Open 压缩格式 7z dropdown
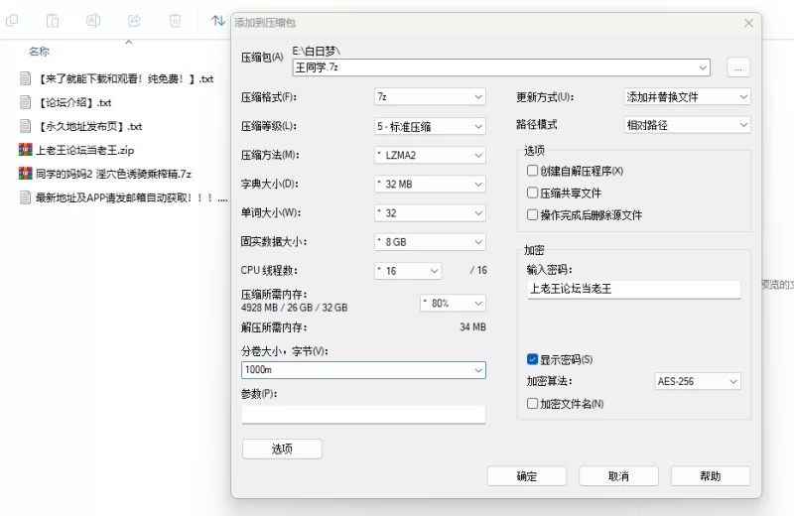 [x=430, y=96]
